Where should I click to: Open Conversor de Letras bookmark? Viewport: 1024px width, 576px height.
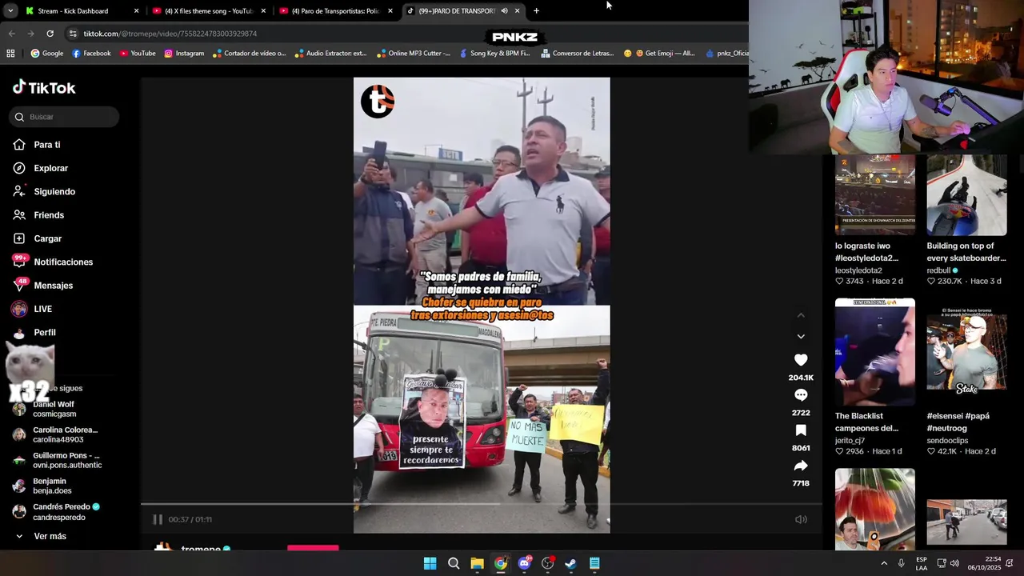(578, 54)
